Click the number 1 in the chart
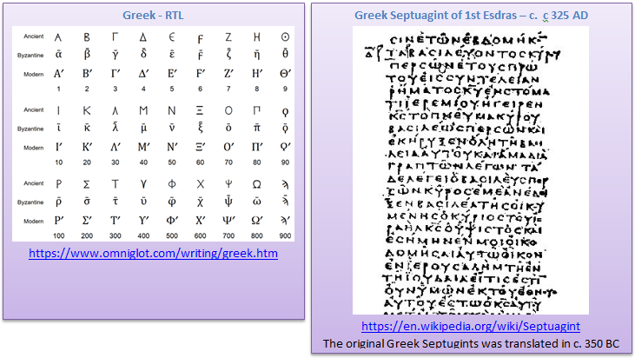 coord(59,89)
